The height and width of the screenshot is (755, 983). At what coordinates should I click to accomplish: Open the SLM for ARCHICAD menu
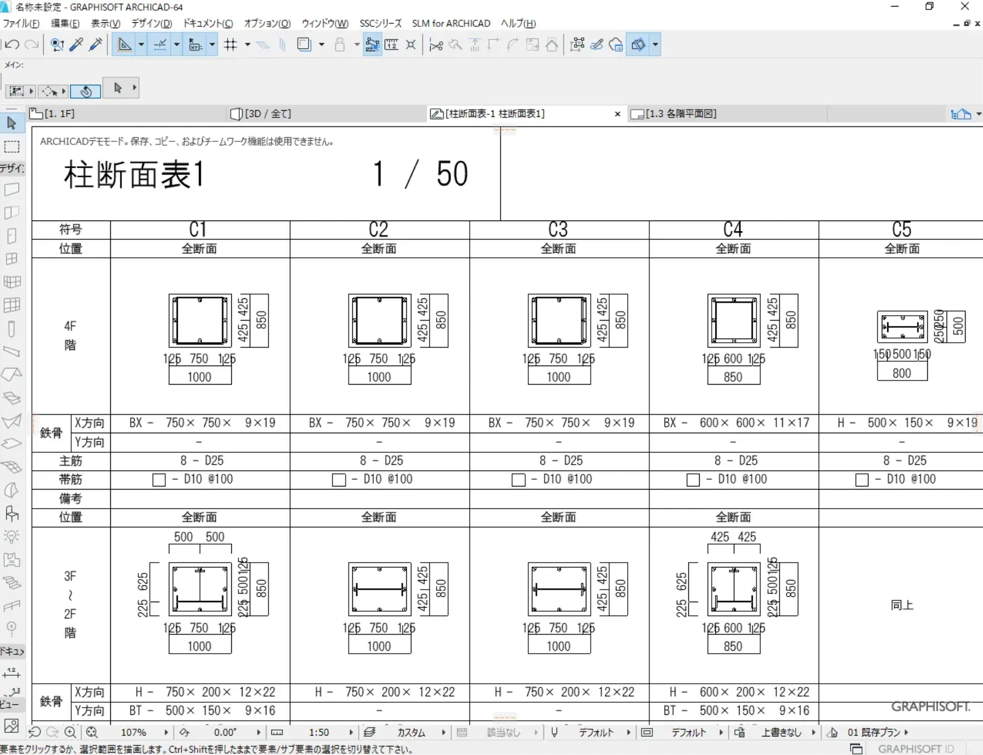click(451, 23)
